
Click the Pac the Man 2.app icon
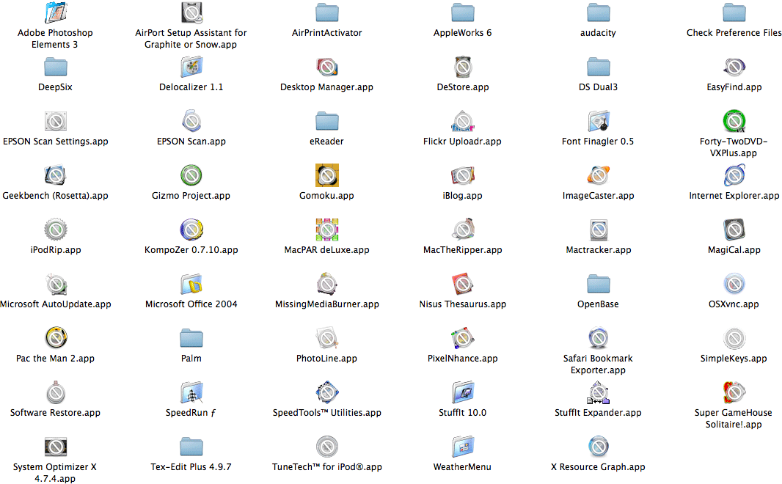56,339
